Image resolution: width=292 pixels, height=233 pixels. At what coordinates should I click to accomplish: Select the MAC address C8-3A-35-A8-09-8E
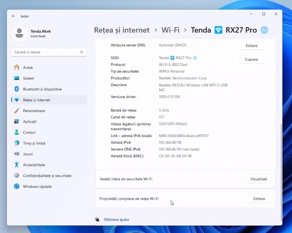(x=175, y=156)
